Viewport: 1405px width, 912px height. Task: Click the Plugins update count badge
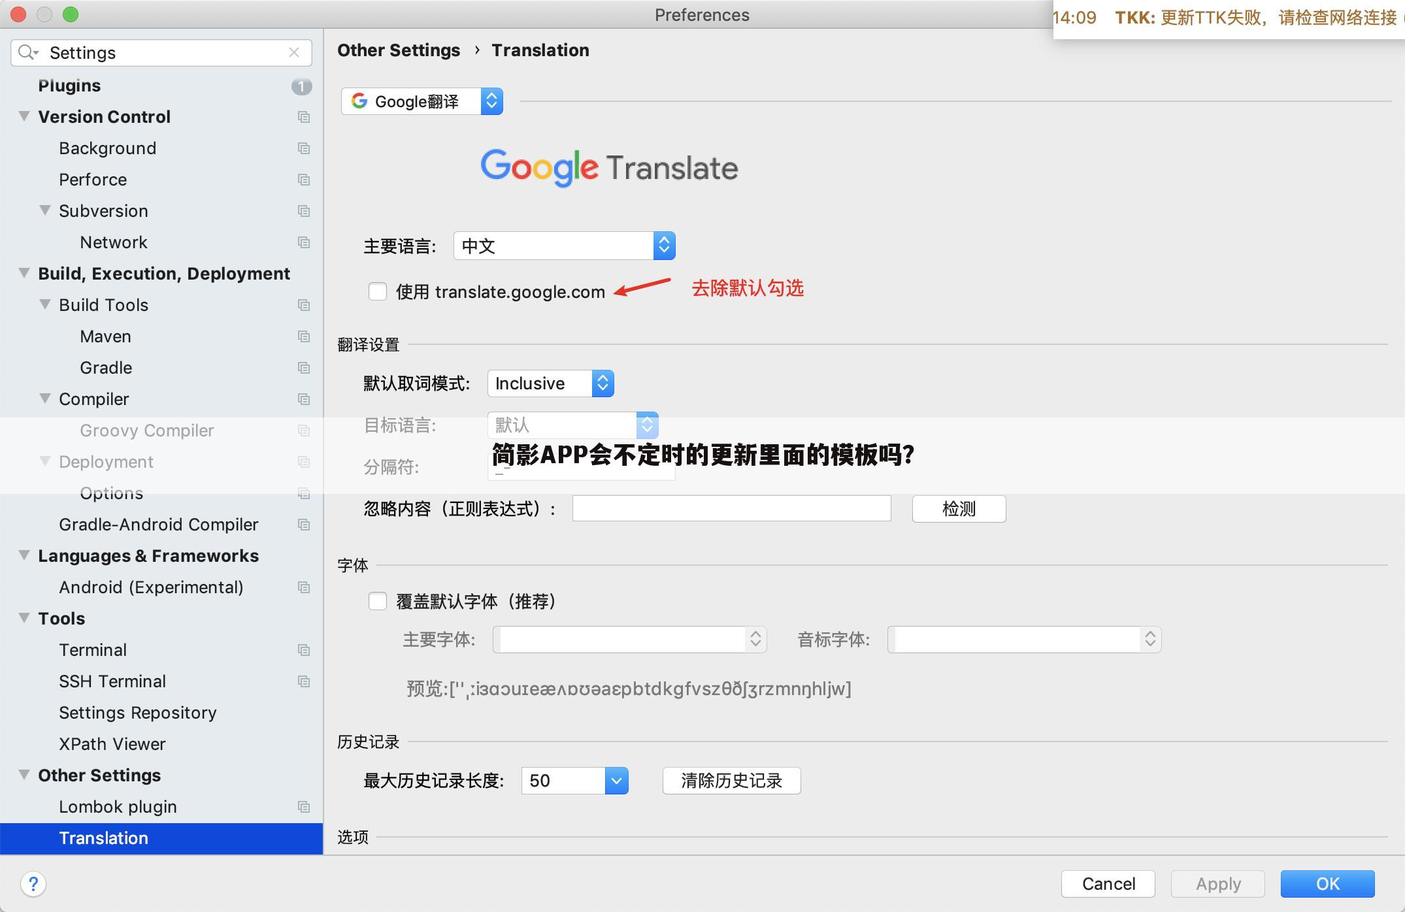(x=301, y=86)
